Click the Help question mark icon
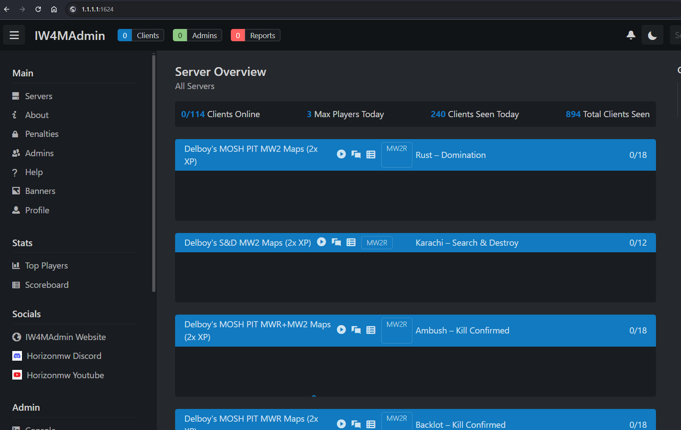Screen dimensions: 681x430 (x=15, y=172)
